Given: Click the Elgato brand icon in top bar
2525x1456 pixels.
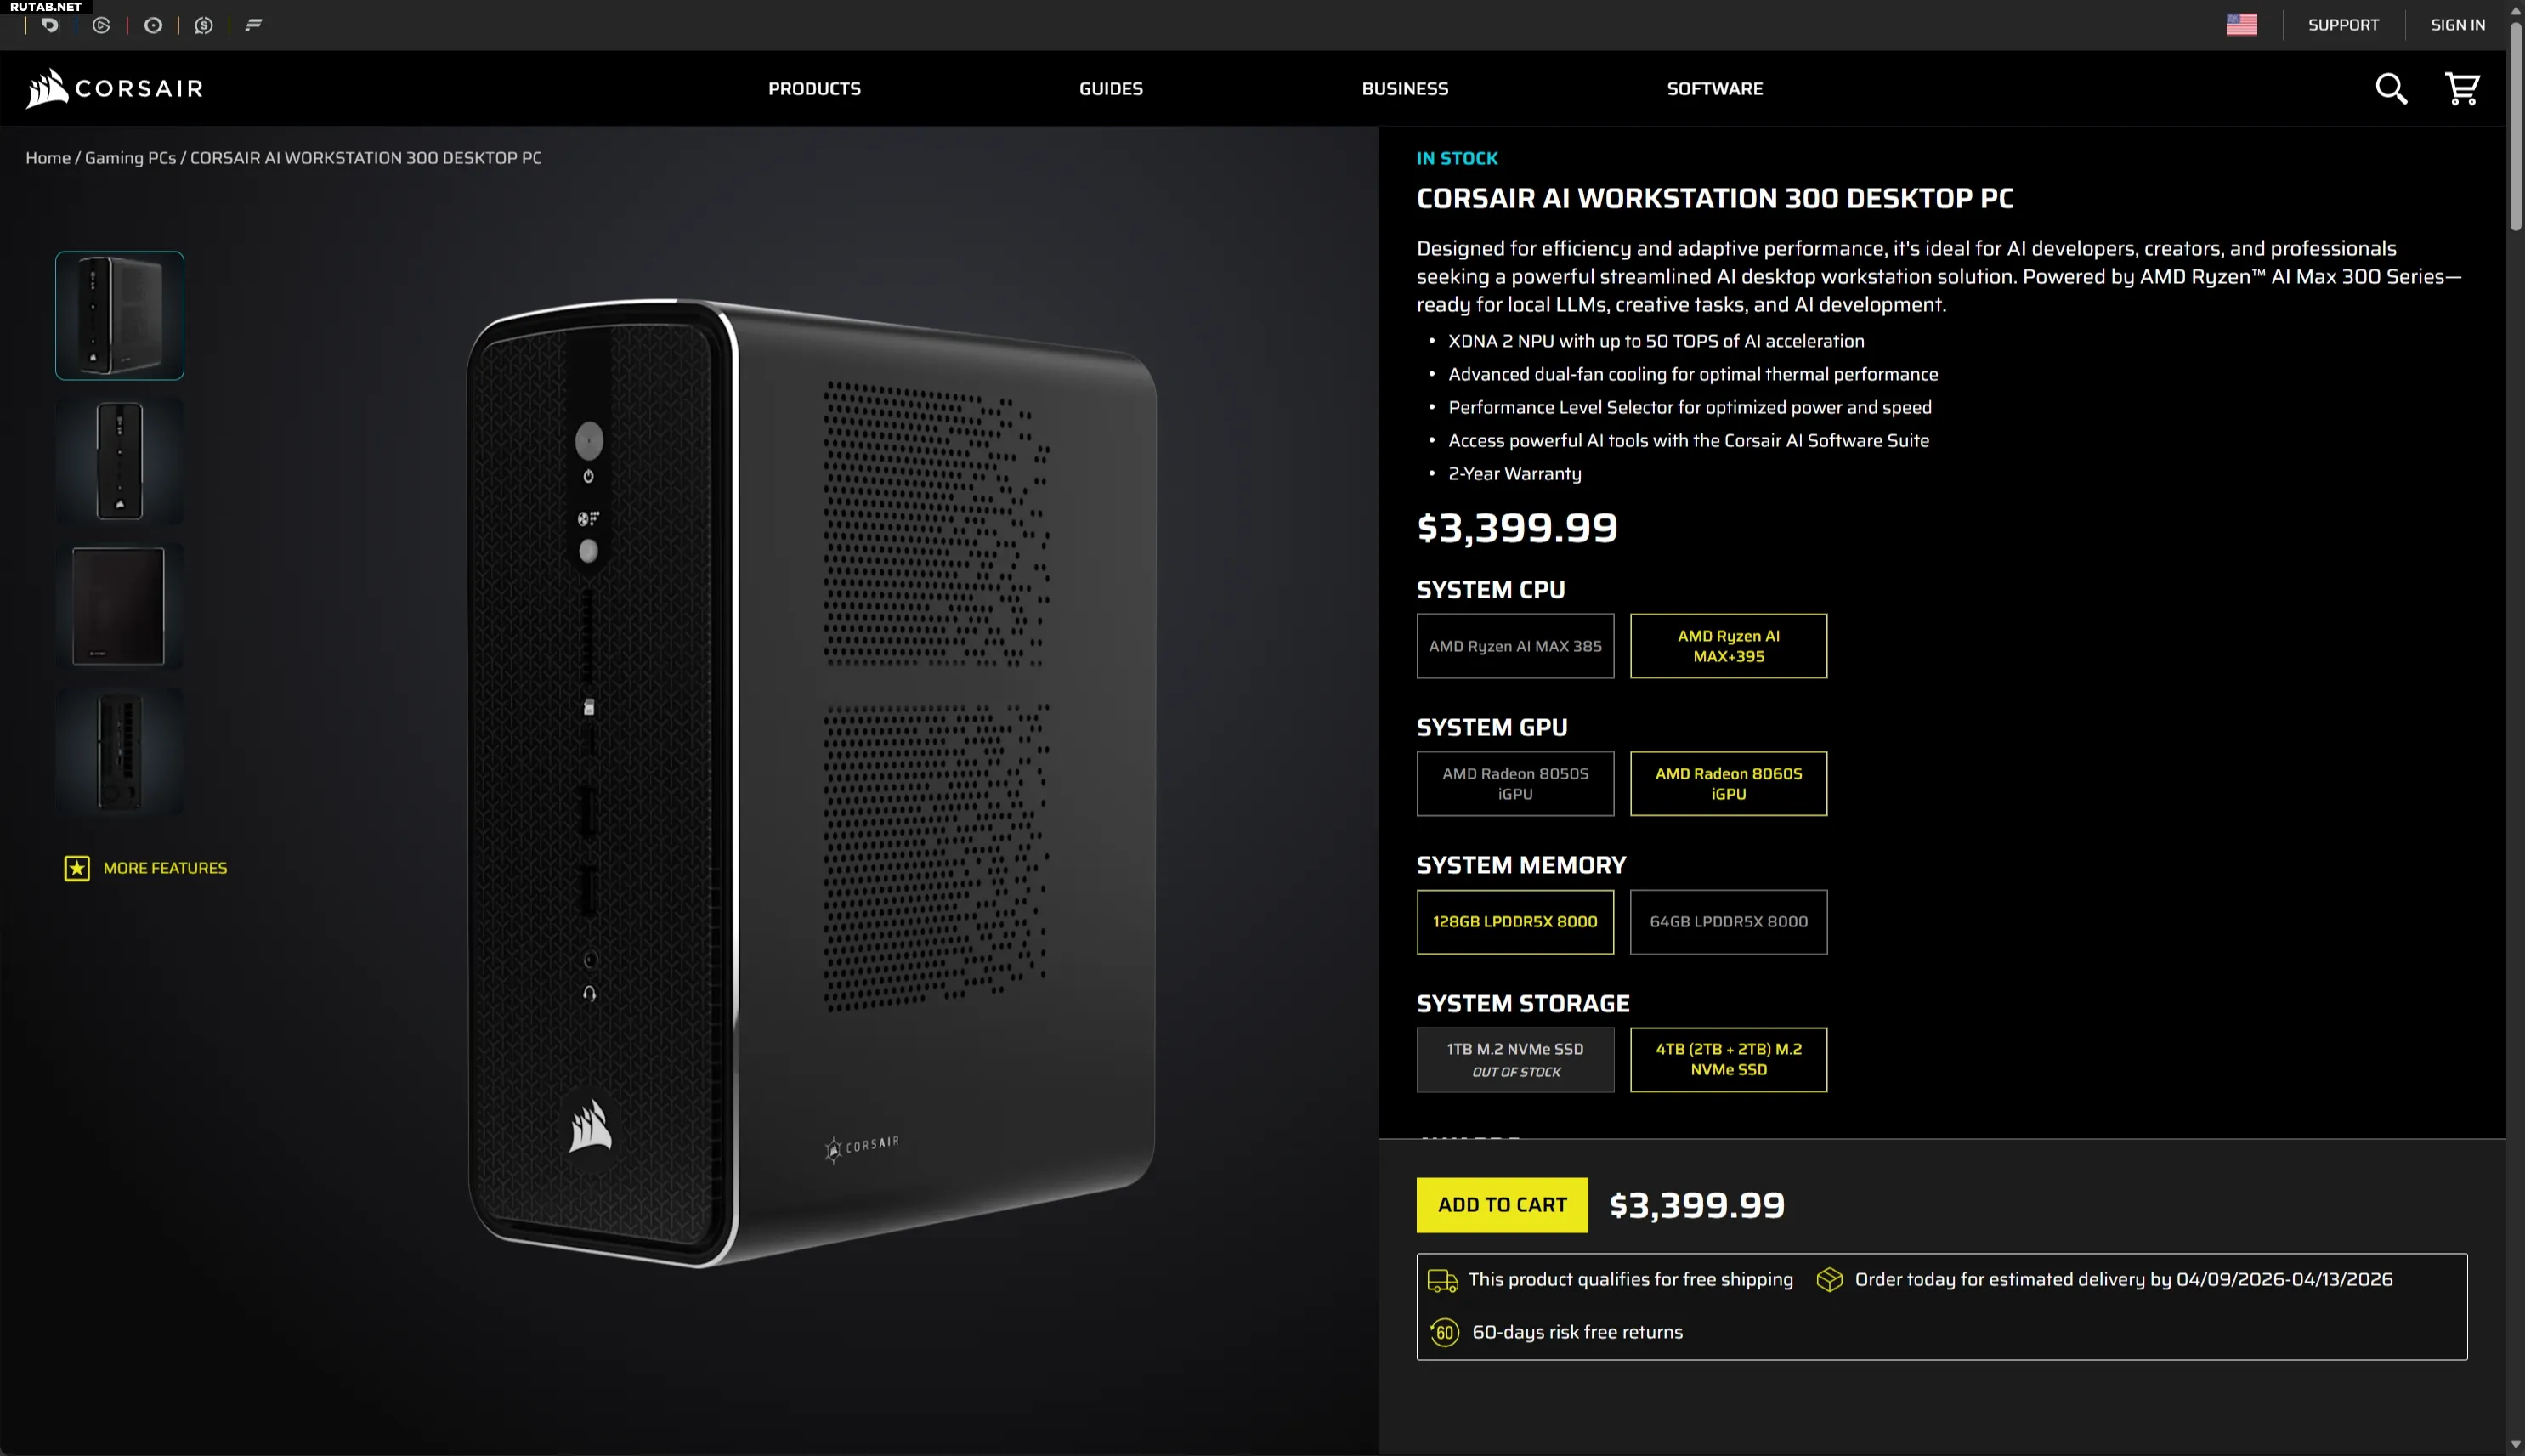Looking at the screenshot, I should [101, 25].
